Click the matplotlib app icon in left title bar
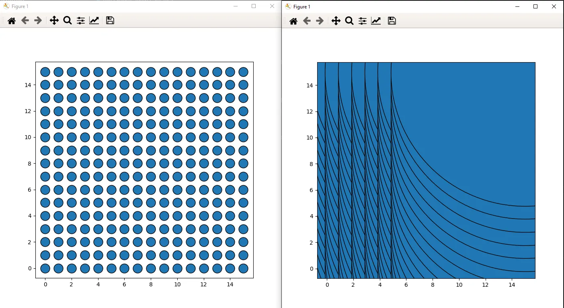 coord(6,6)
